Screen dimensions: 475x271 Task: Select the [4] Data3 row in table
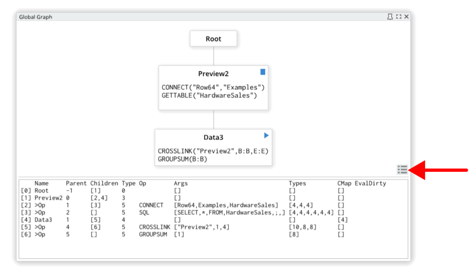pos(213,220)
